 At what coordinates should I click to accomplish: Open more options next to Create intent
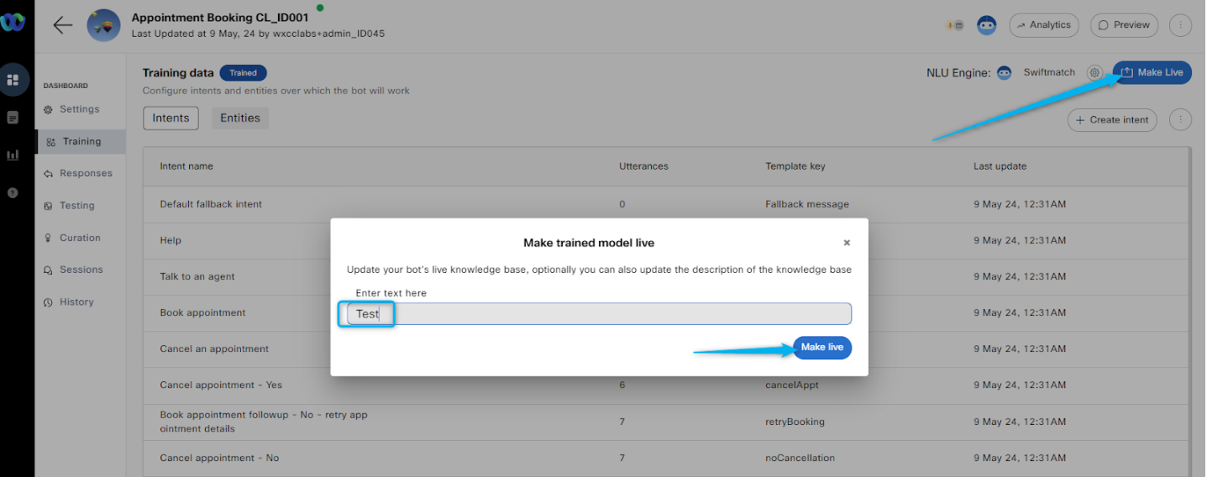click(x=1180, y=120)
